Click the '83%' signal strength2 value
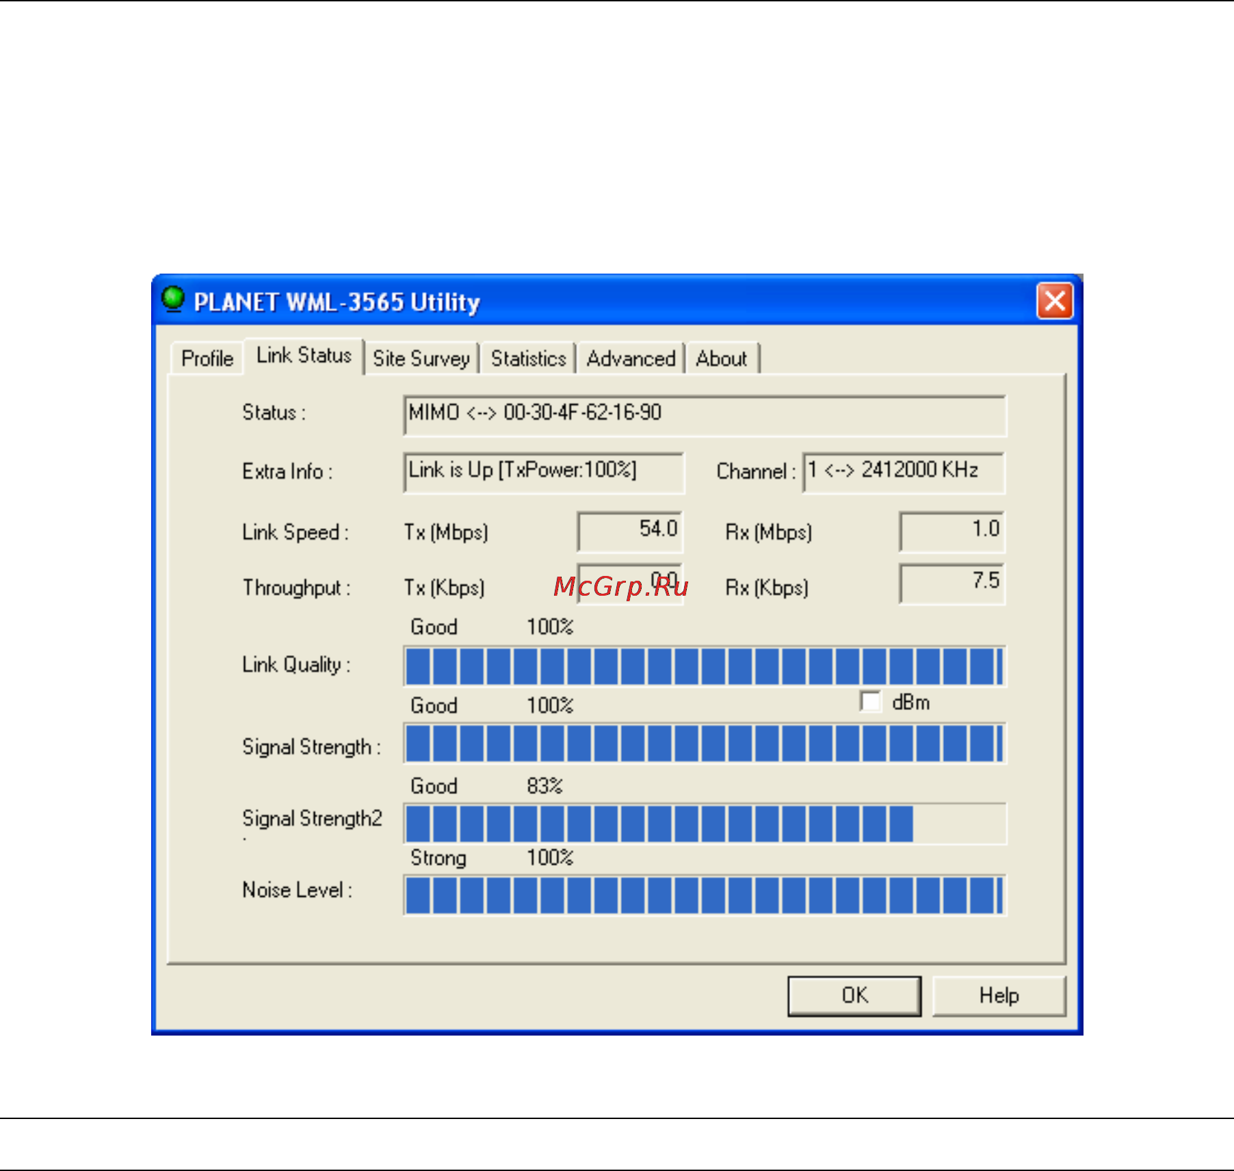The width and height of the screenshot is (1234, 1171). [x=544, y=786]
